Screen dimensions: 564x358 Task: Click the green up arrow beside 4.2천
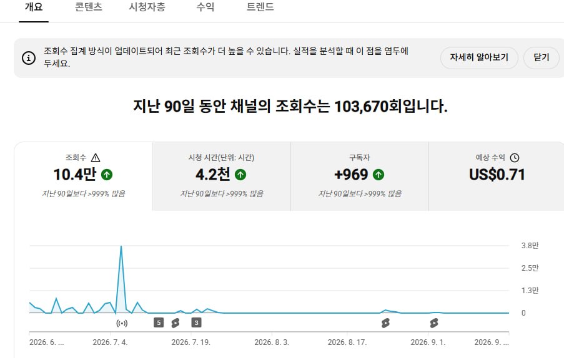(240, 175)
